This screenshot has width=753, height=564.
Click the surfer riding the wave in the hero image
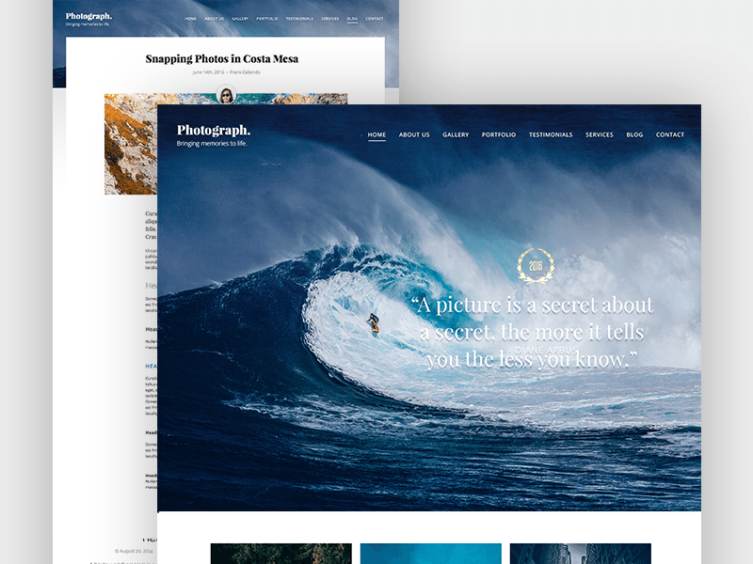pyautogui.click(x=373, y=322)
